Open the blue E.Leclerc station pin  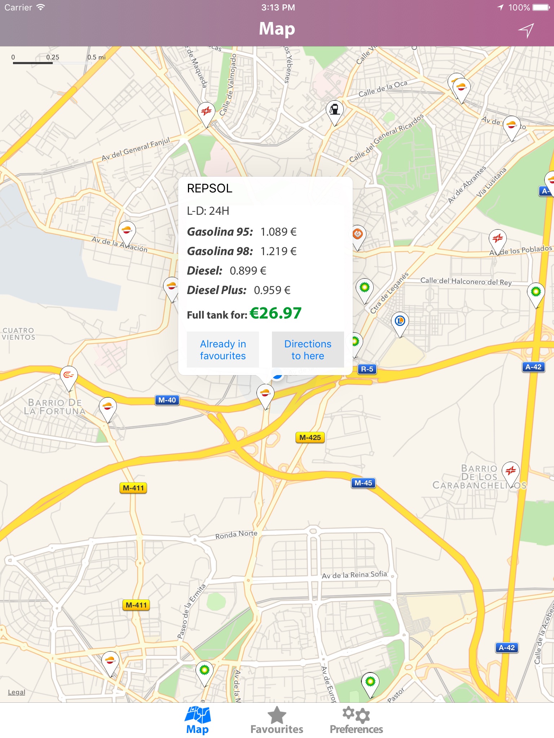pyautogui.click(x=400, y=324)
